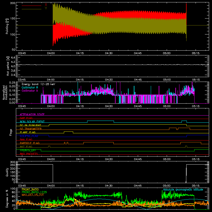Select the 'Energy band: 12-25 keV' annotation
This screenshot has width=212, height=212.
click(38, 84)
